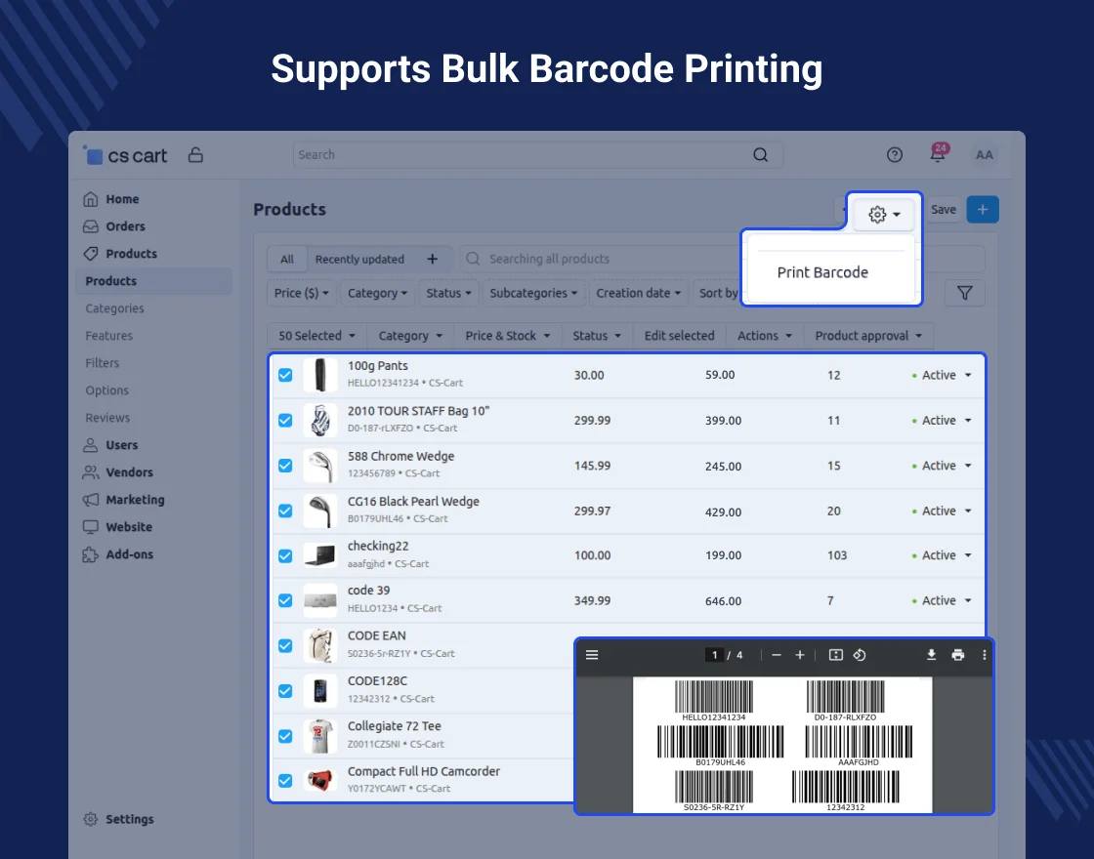Screen dimensions: 1094x859
Task: Expand the Price ($) filter dropdown
Action: pos(302,293)
